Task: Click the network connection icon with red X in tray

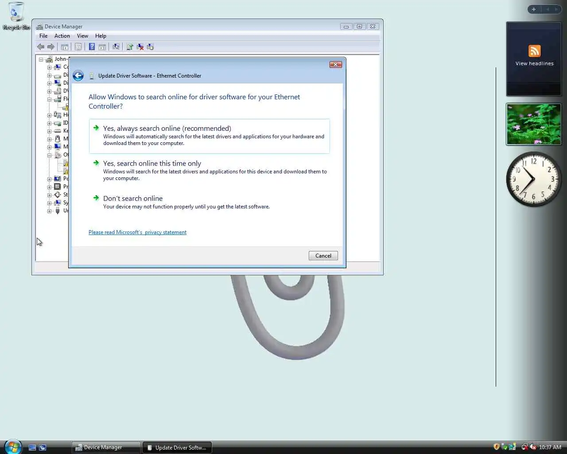Action: (524, 447)
